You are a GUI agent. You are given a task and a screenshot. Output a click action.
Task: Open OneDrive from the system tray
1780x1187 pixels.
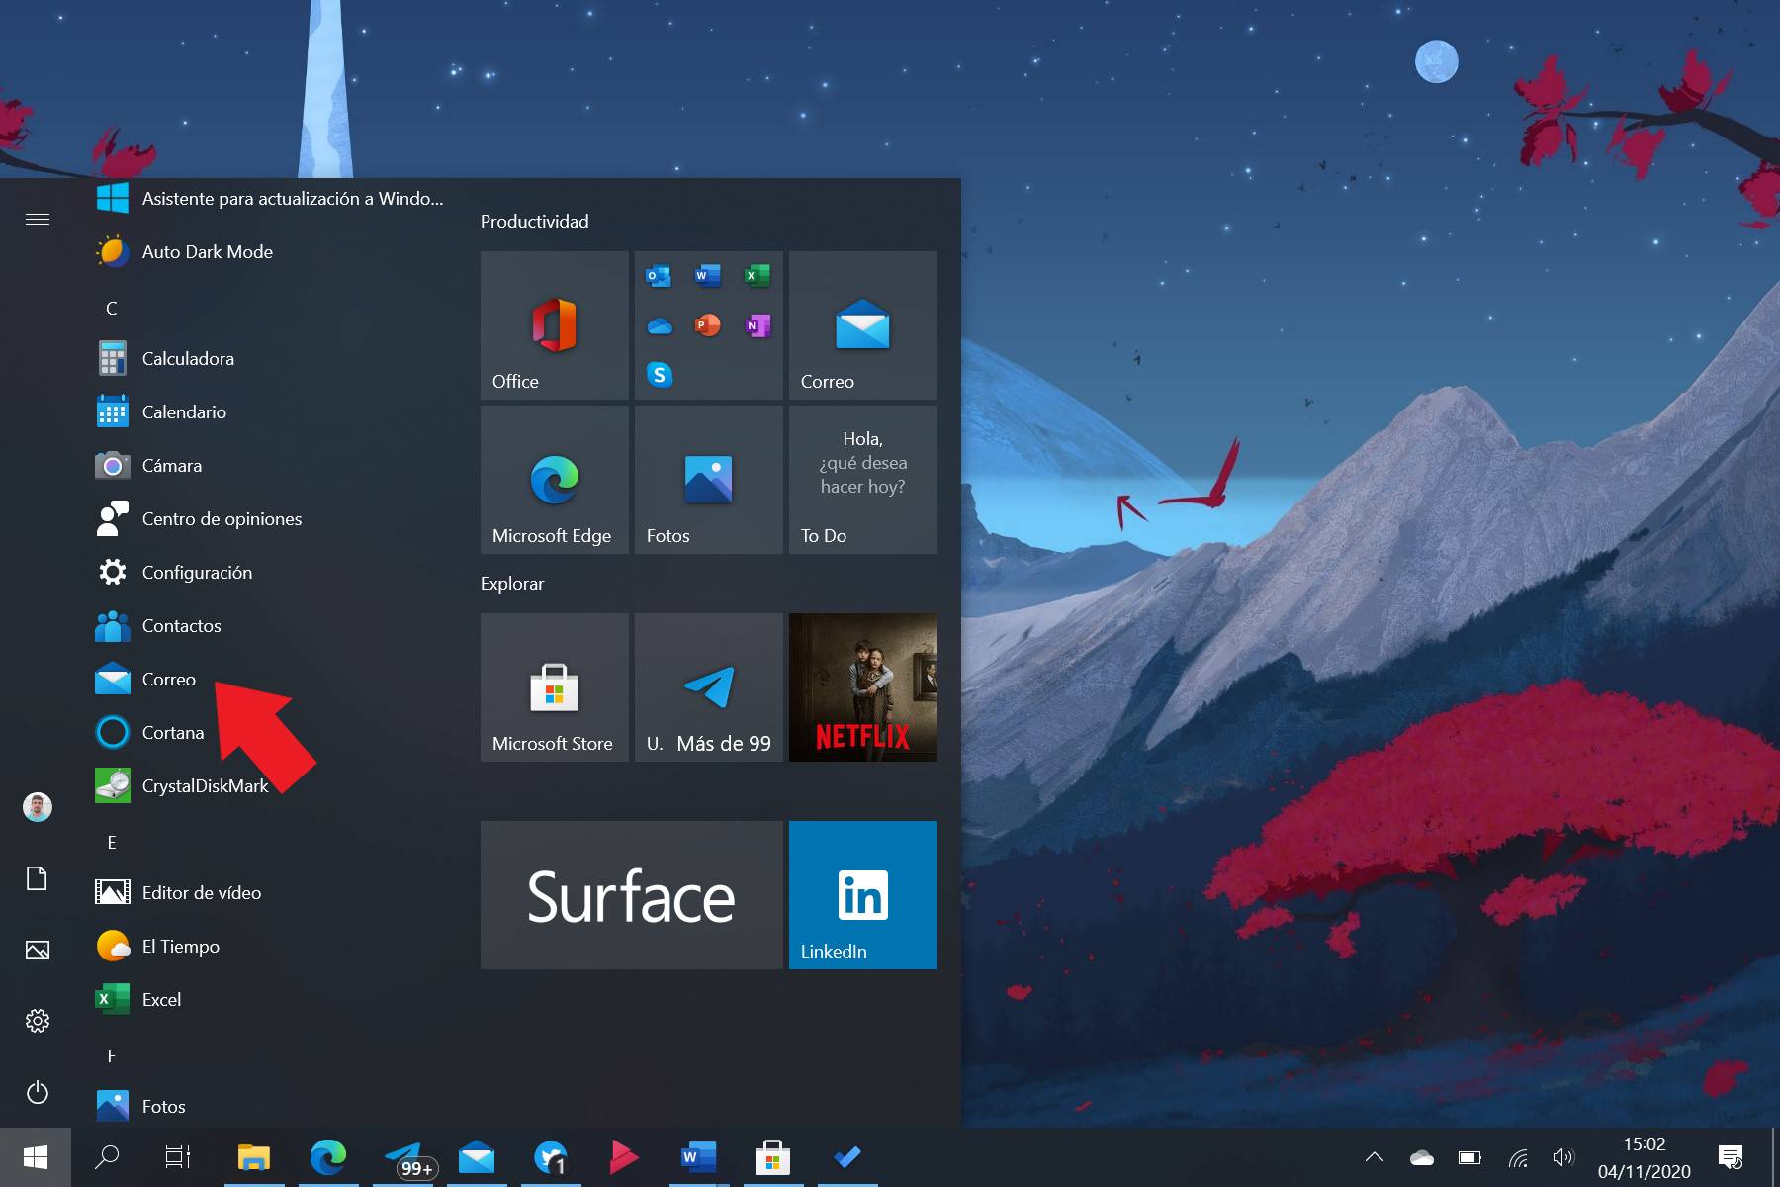[1421, 1156]
